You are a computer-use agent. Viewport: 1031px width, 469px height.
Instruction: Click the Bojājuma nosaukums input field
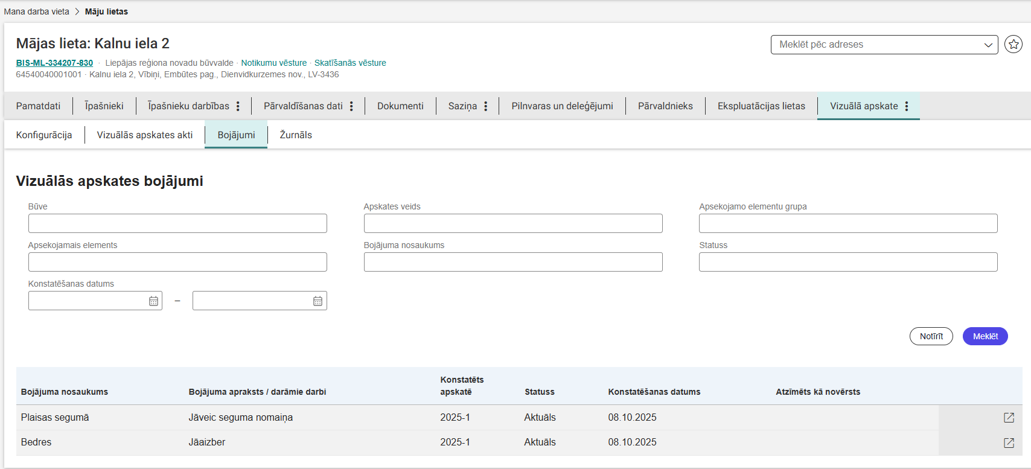[512, 262]
